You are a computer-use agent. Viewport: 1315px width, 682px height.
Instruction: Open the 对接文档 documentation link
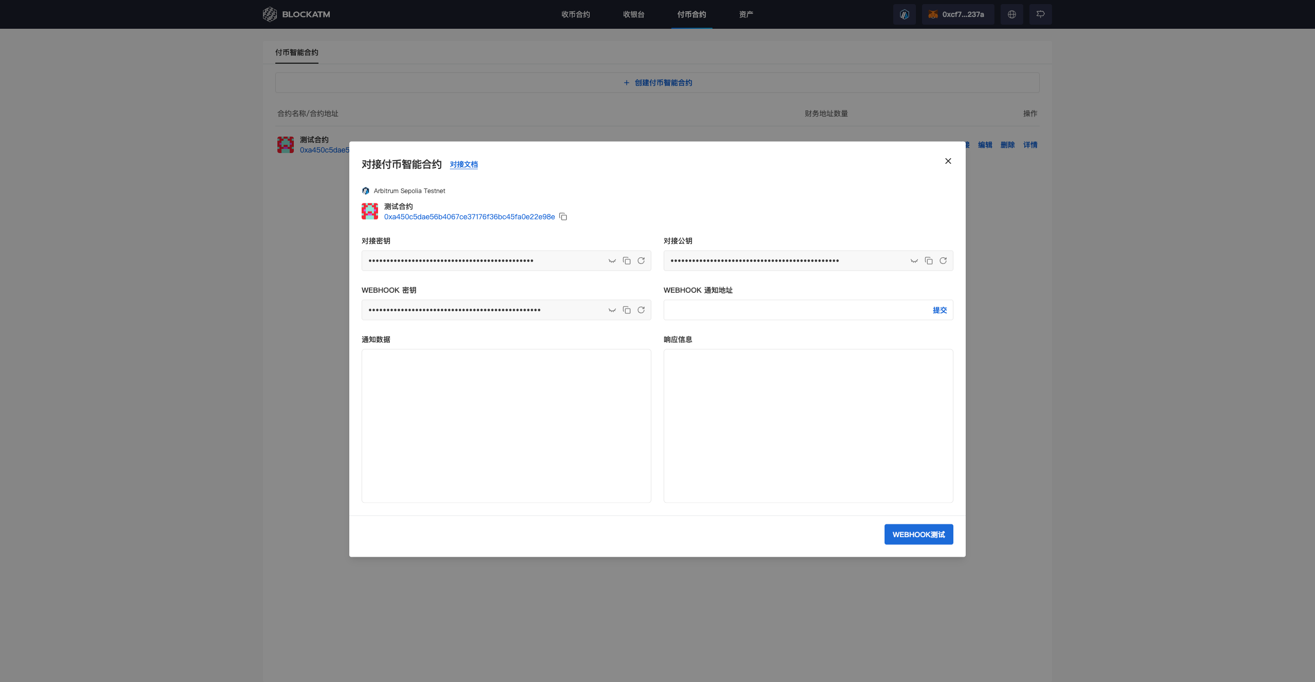pyautogui.click(x=463, y=164)
